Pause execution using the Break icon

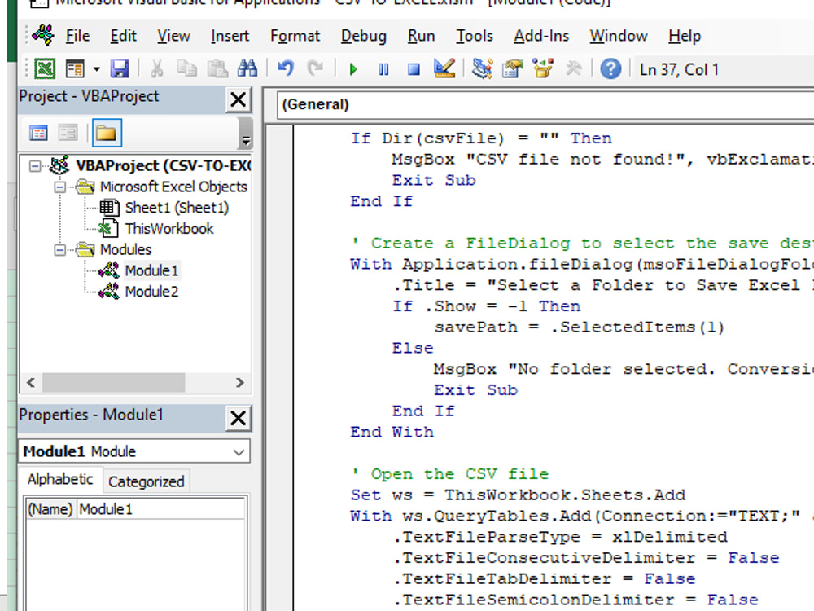point(383,69)
